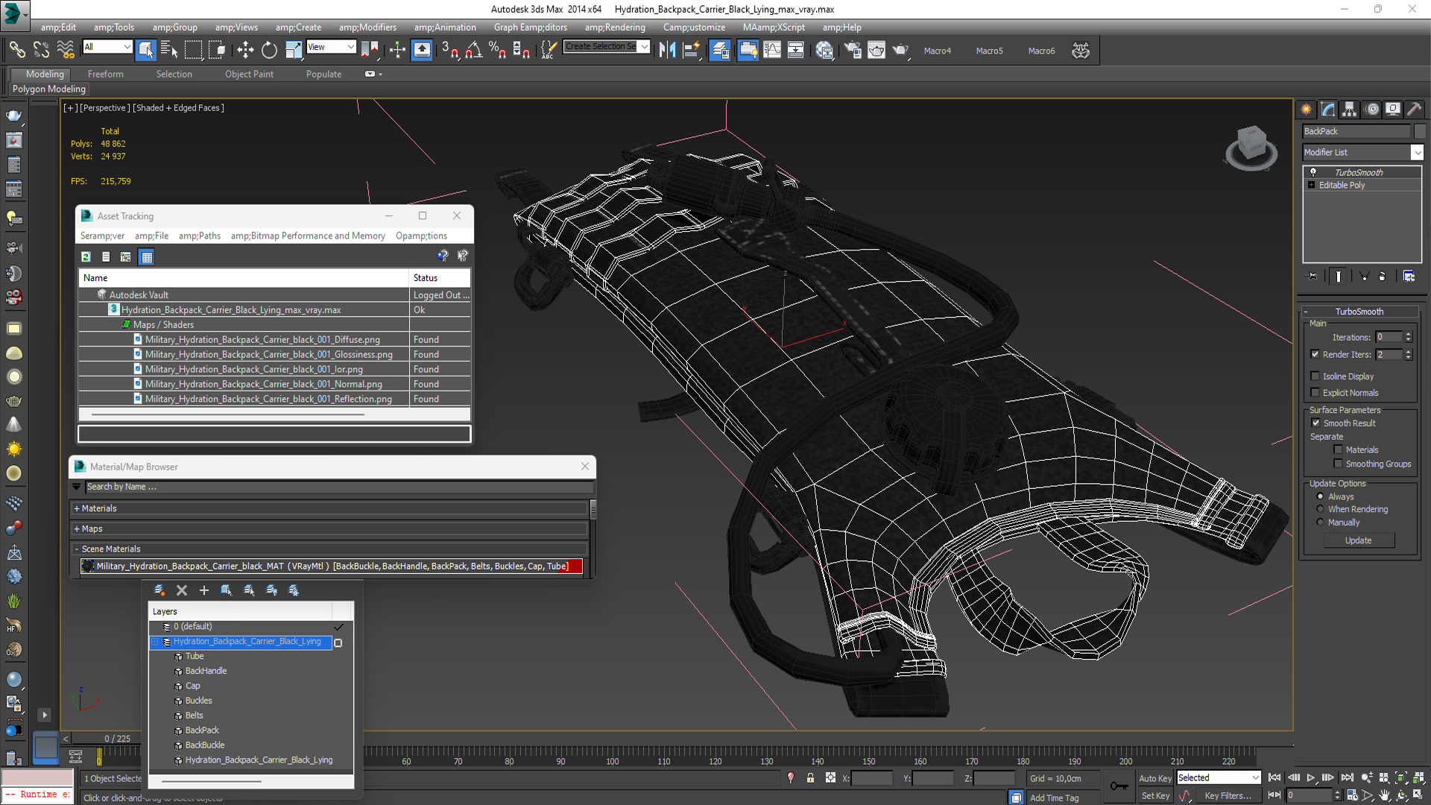The height and width of the screenshot is (805, 1431).
Task: Click the Iterations spinner arrows
Action: 1408,337
